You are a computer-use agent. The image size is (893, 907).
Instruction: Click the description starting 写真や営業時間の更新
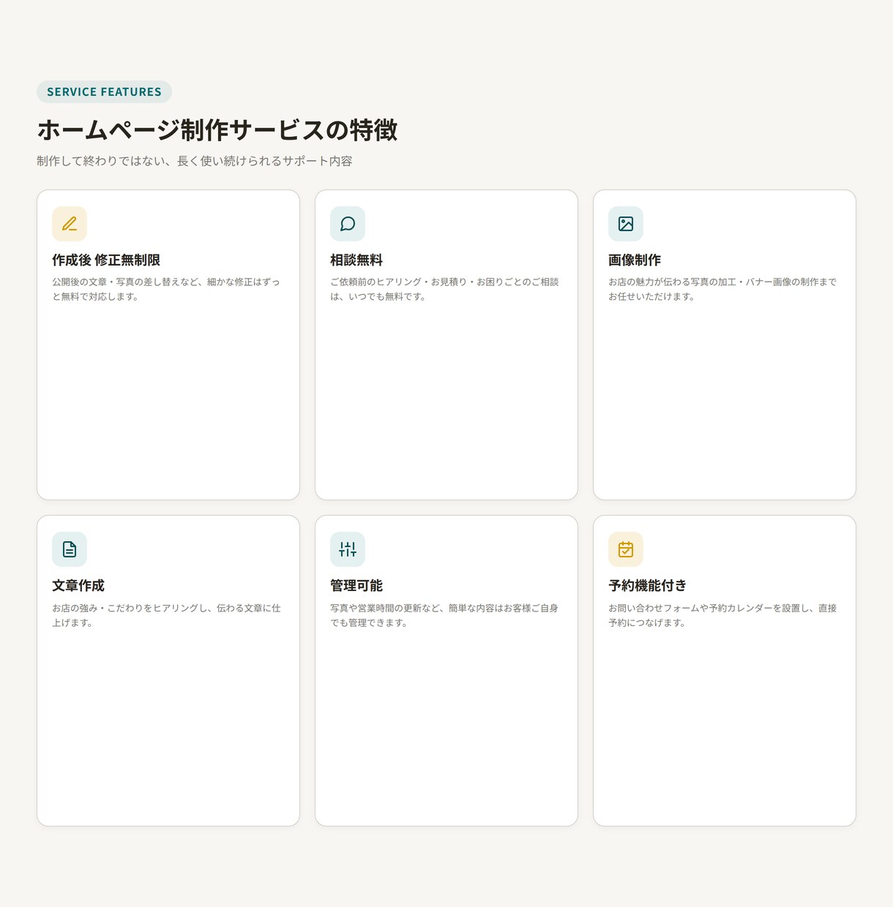pos(444,615)
